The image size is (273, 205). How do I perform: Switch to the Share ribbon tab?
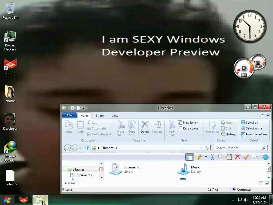[100, 116]
